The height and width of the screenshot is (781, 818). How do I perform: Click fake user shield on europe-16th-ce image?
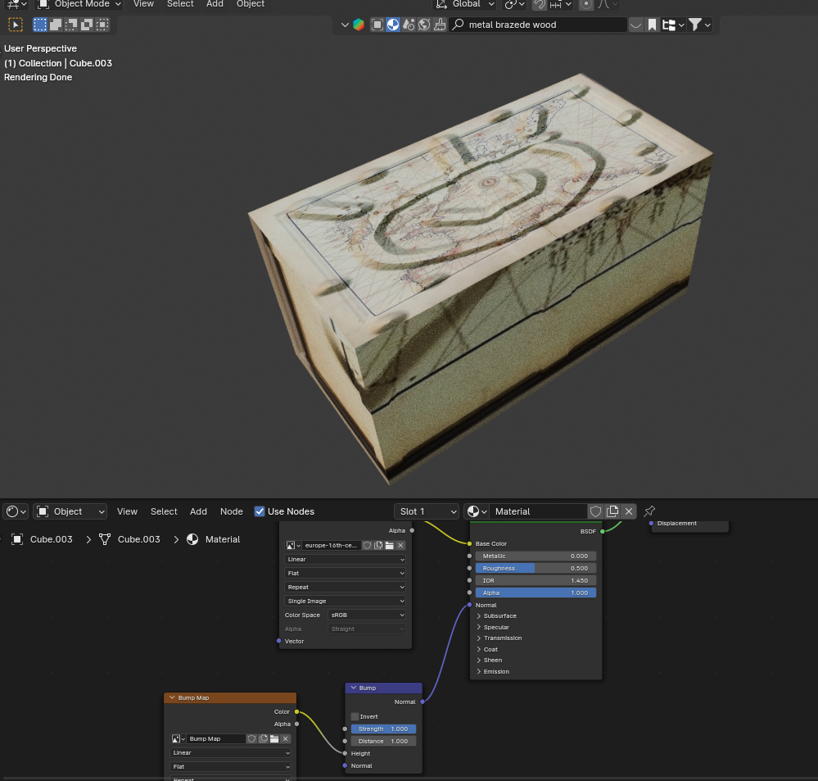[x=368, y=545]
